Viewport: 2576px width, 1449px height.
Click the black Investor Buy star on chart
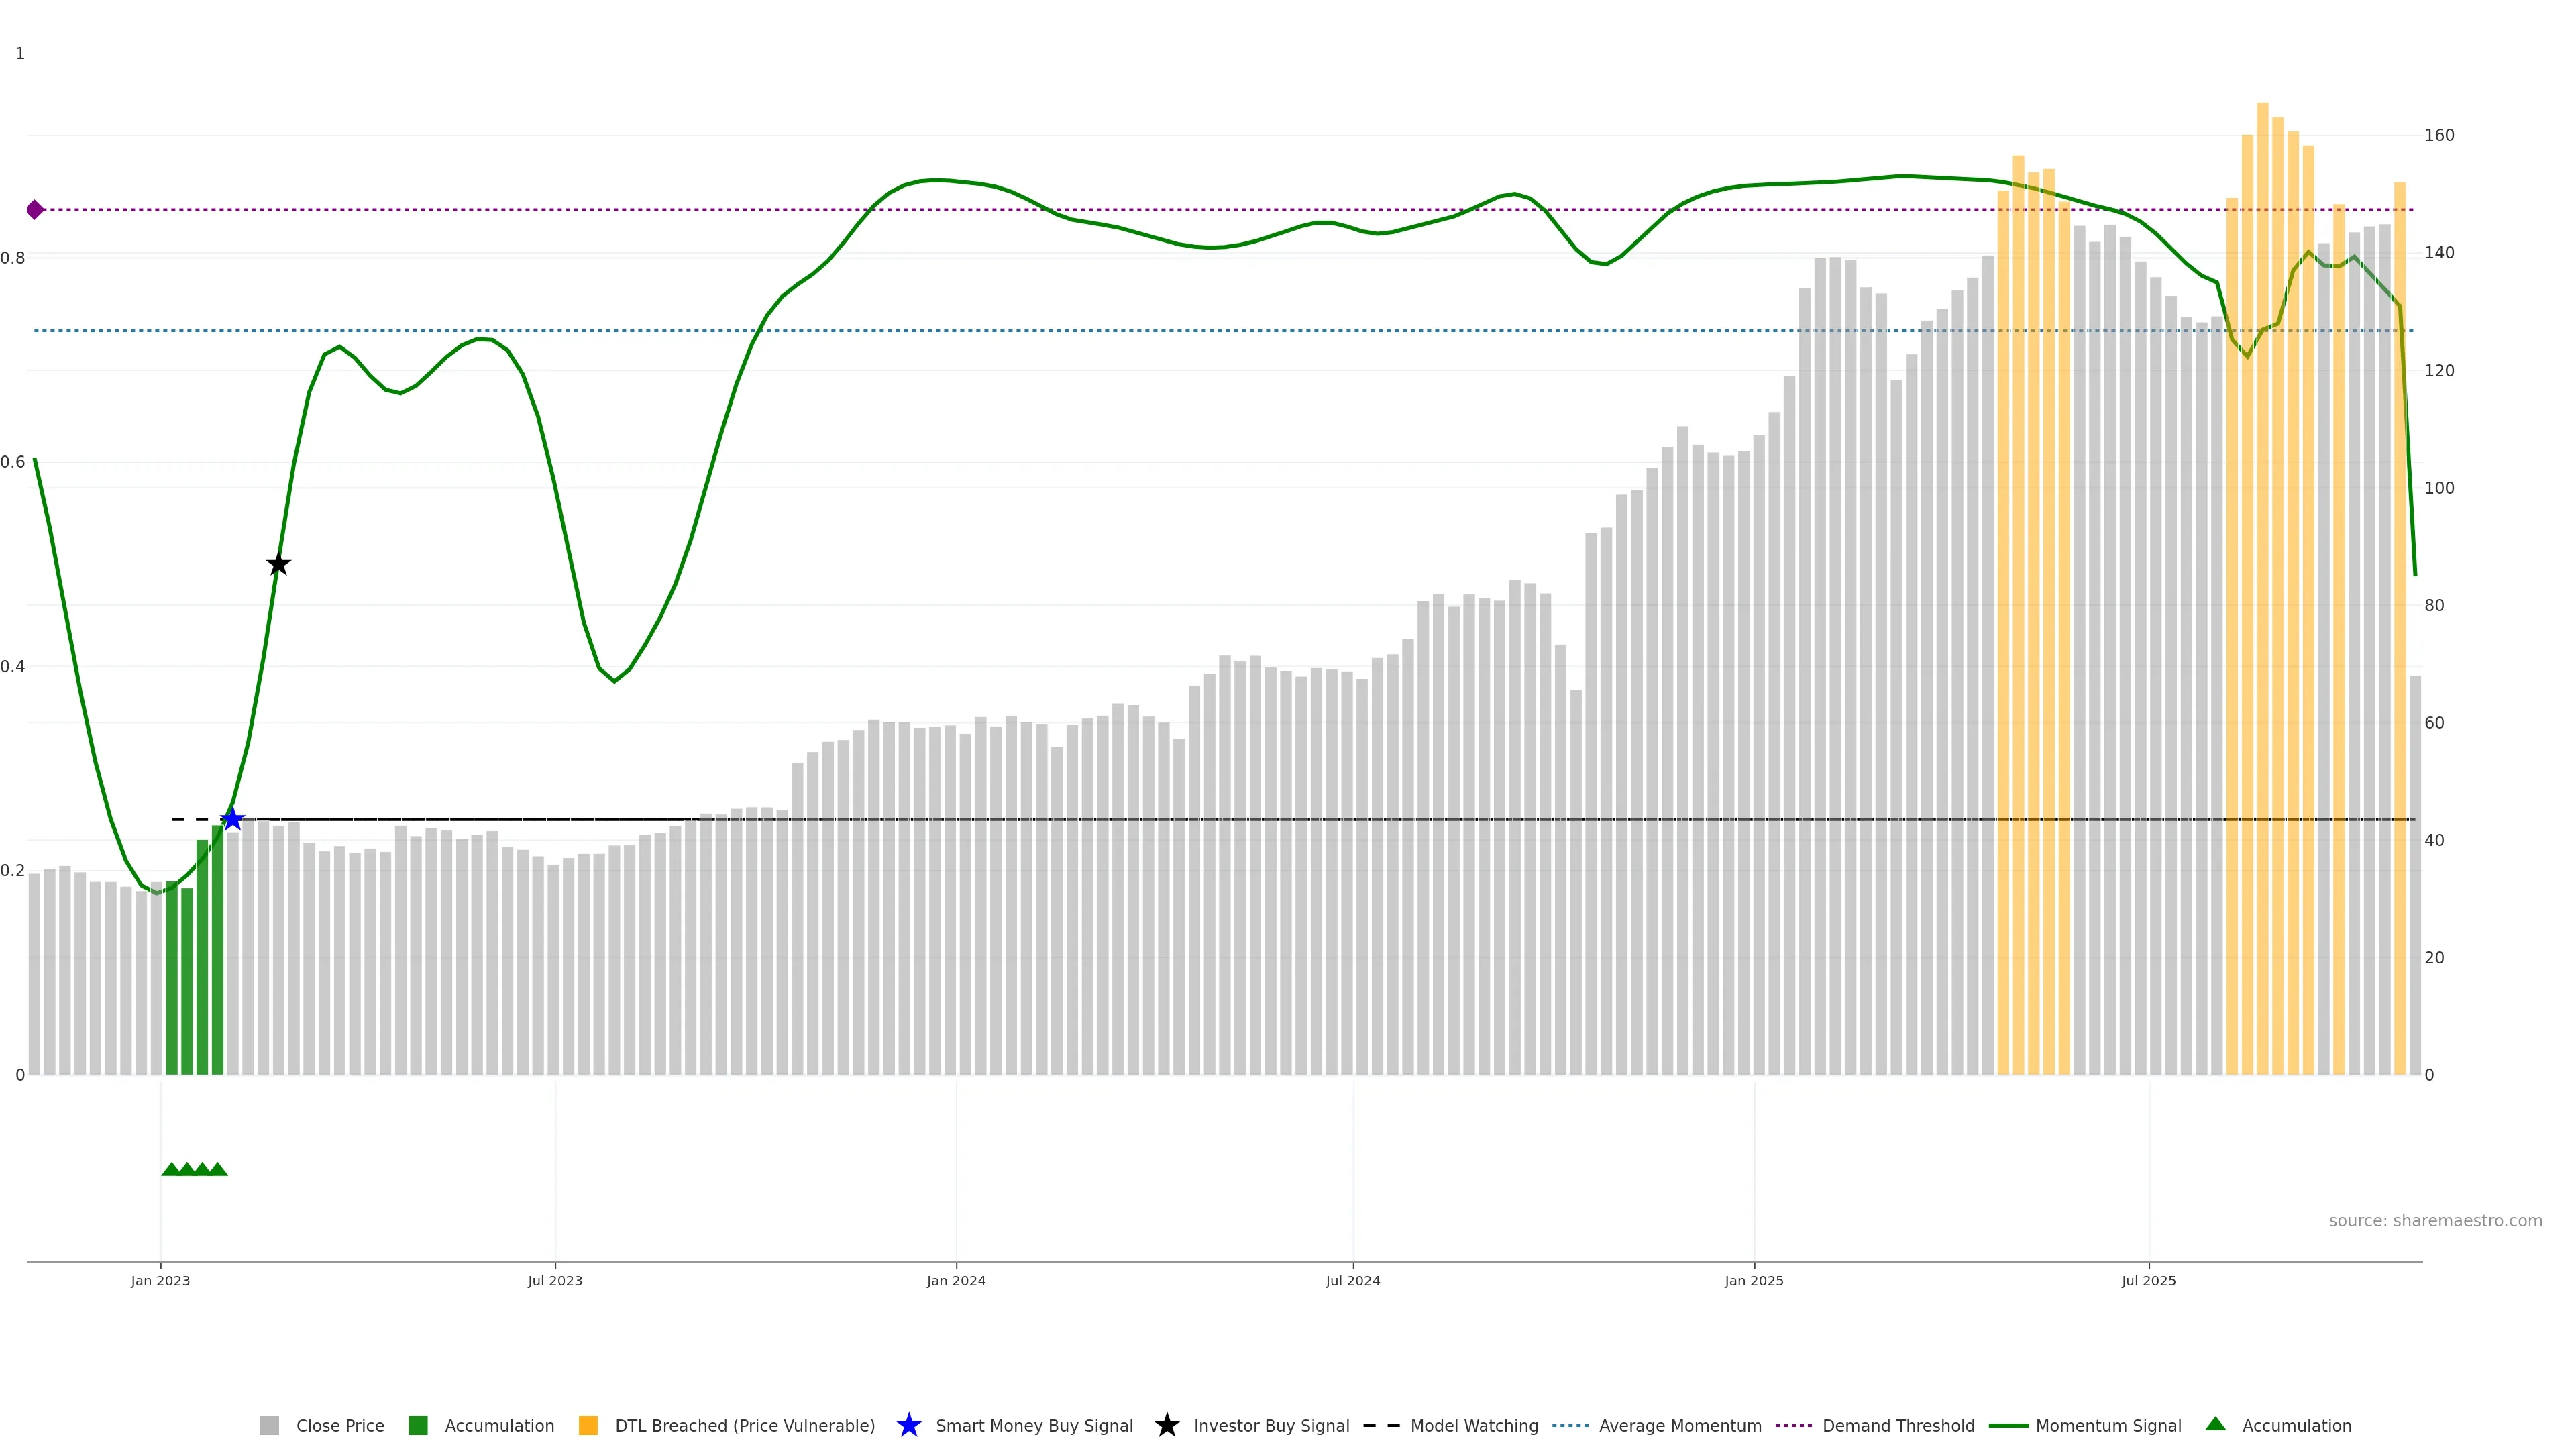[279, 564]
